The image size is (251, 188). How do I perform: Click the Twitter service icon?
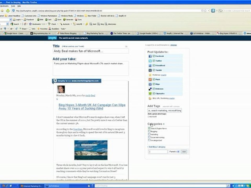click(150, 61)
